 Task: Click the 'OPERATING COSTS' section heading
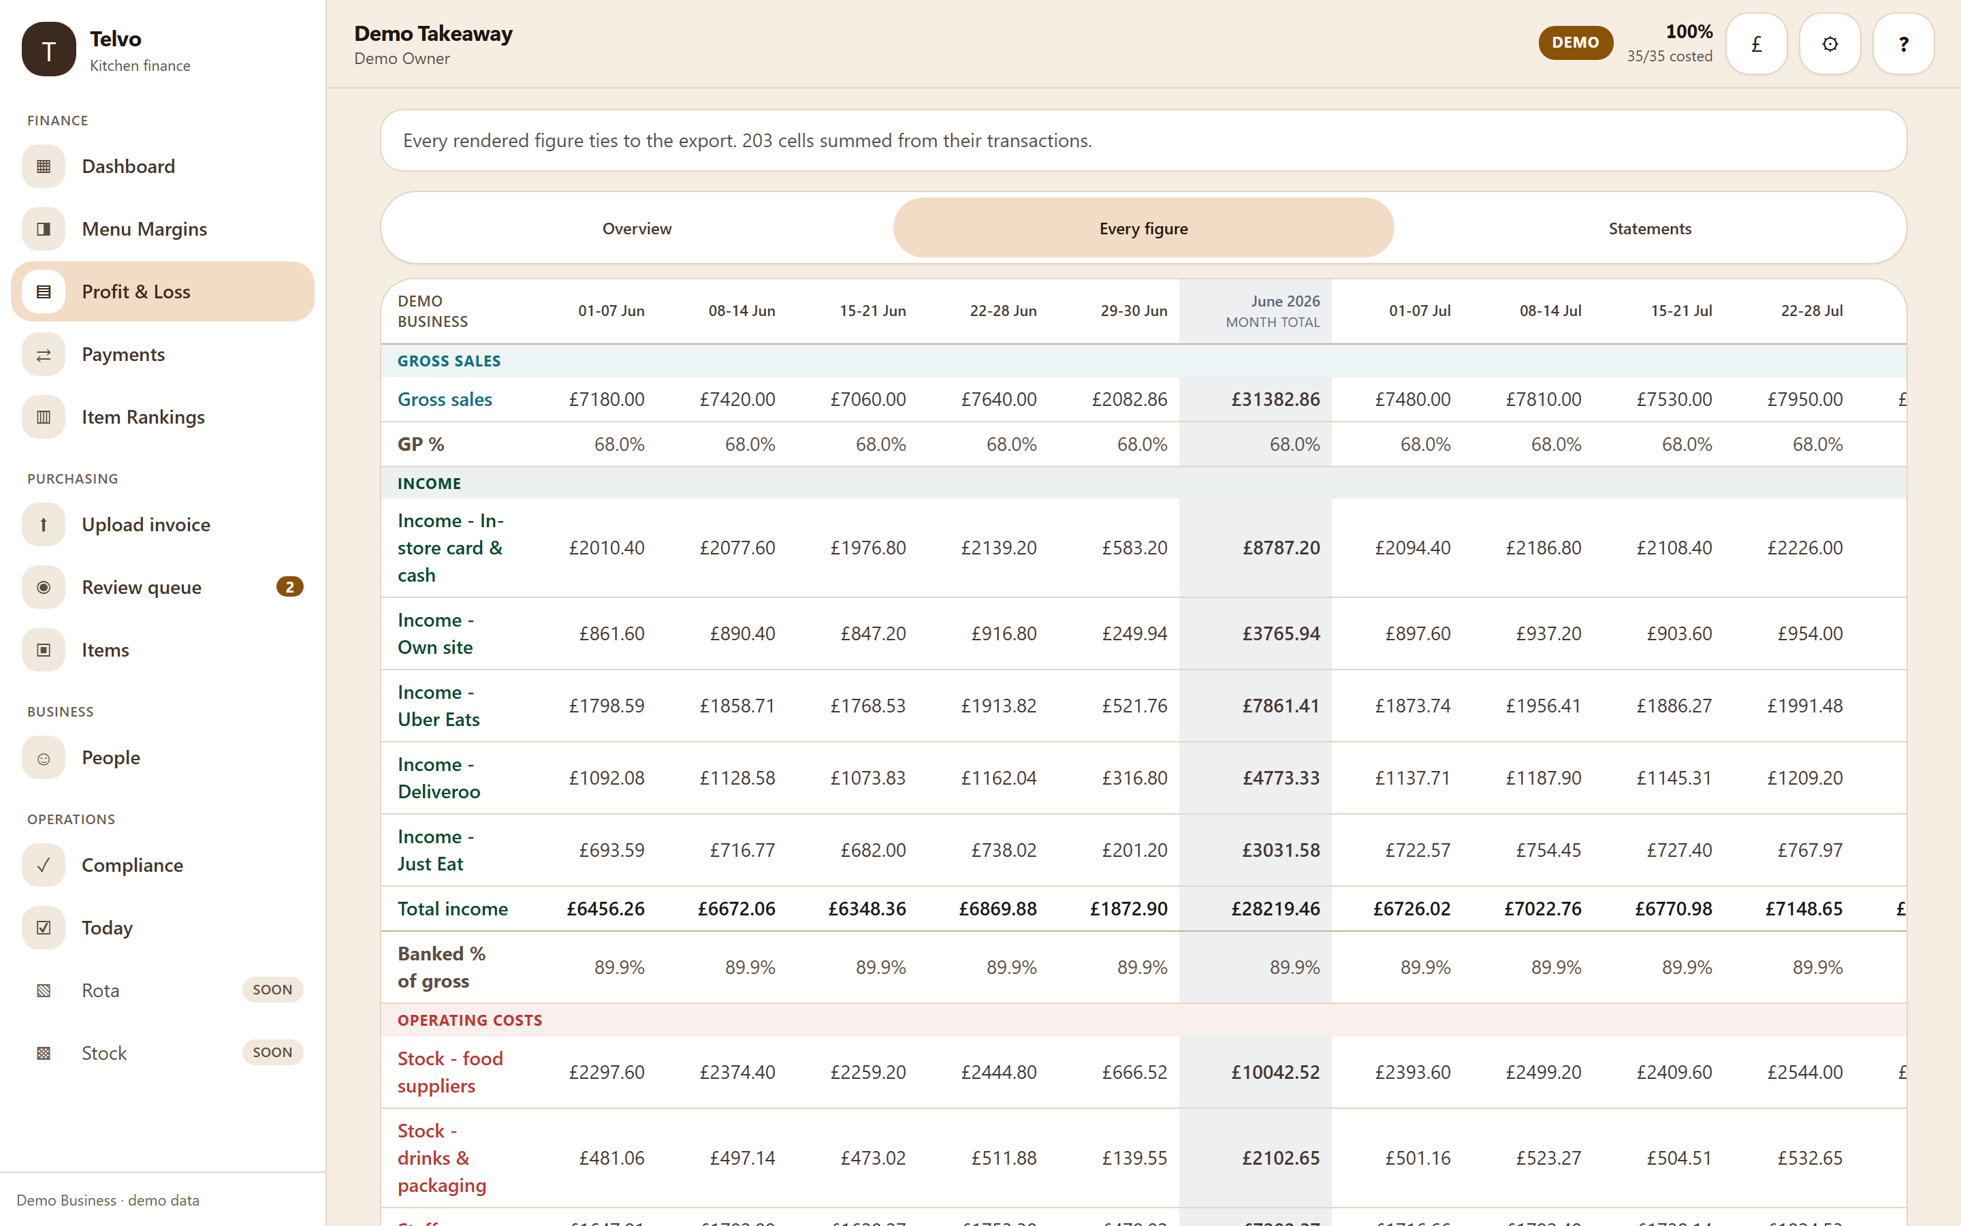(x=470, y=1021)
